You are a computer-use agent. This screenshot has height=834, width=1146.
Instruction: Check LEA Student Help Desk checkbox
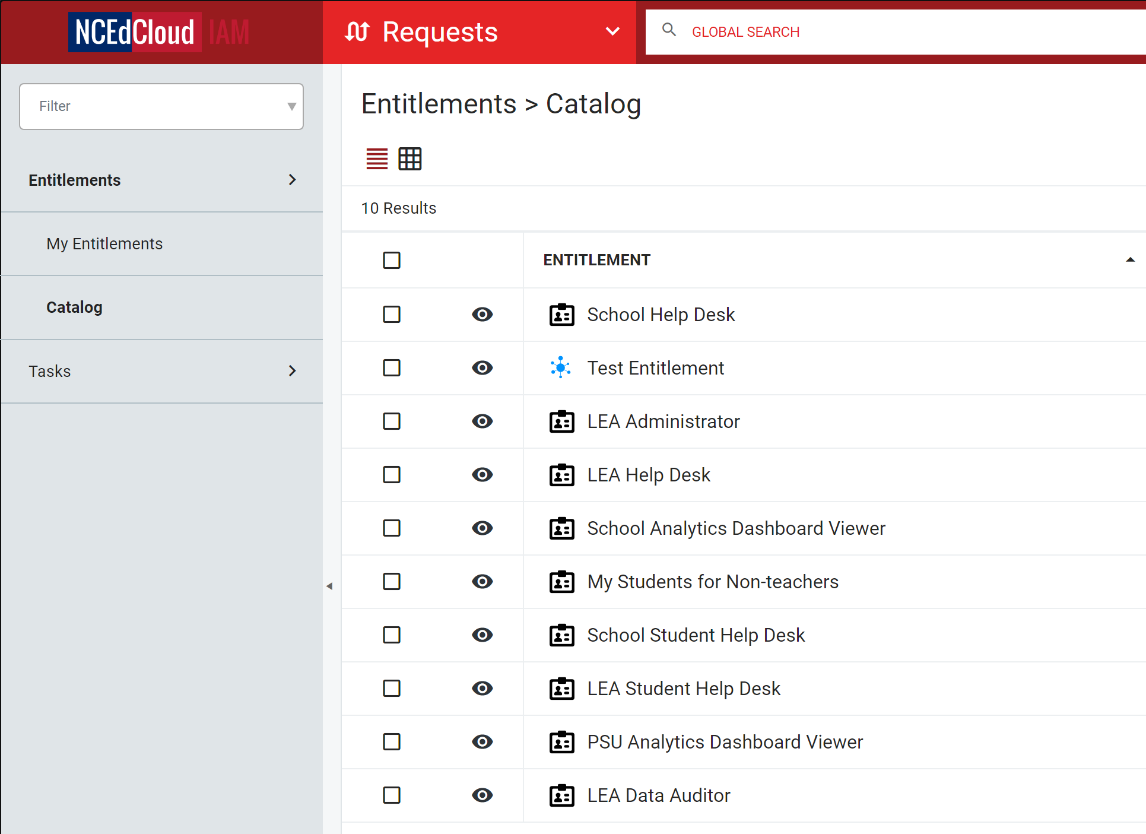pyautogui.click(x=392, y=689)
